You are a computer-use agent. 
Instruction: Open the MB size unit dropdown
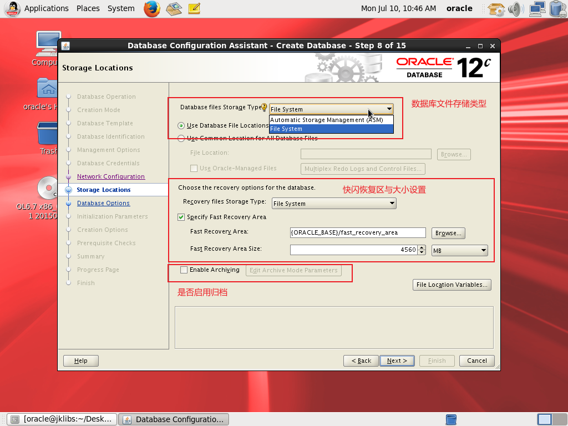pyautogui.click(x=459, y=251)
